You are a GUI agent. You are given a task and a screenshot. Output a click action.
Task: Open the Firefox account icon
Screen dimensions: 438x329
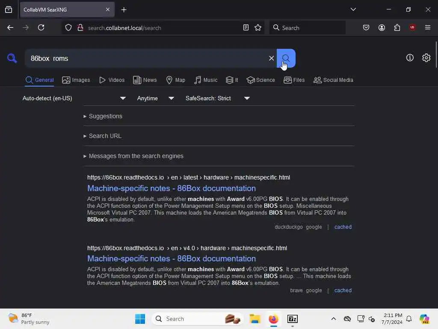coord(382,27)
